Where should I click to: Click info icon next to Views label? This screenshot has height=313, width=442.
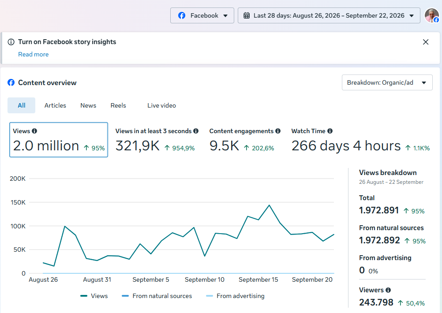[x=34, y=131]
